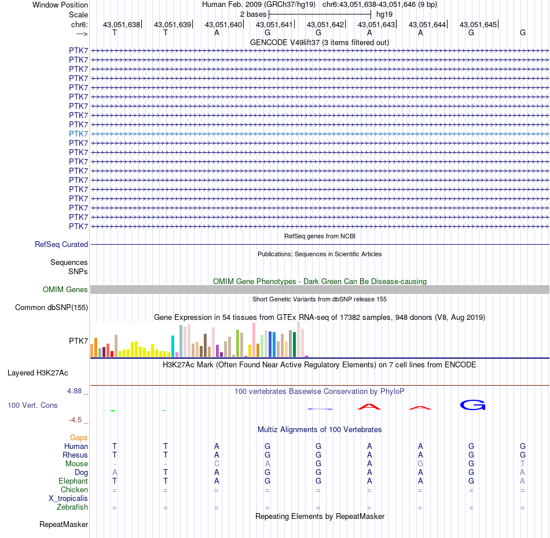Image resolution: width=550 pixels, height=538 pixels.
Task: Click the hg19 label beside the scale bar
Action: (x=384, y=14)
